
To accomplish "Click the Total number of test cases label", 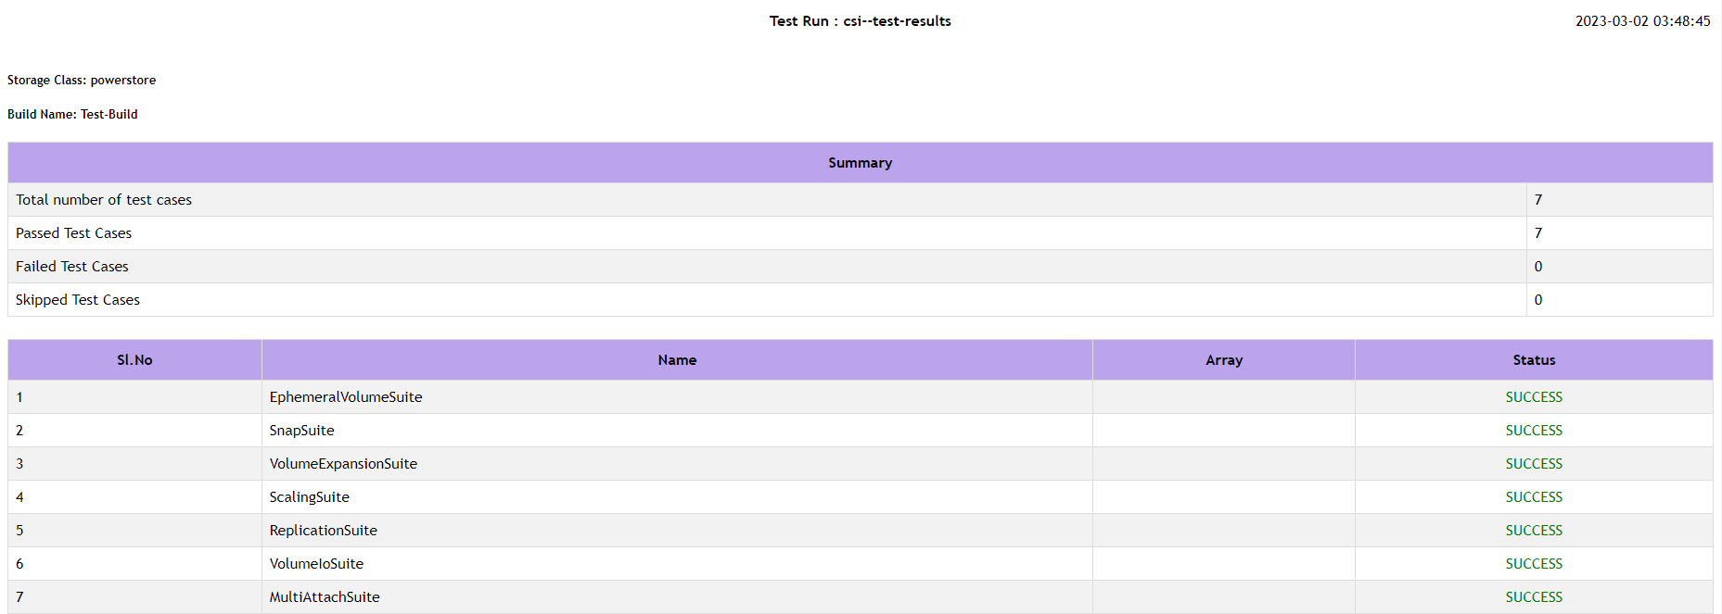I will pos(104,200).
